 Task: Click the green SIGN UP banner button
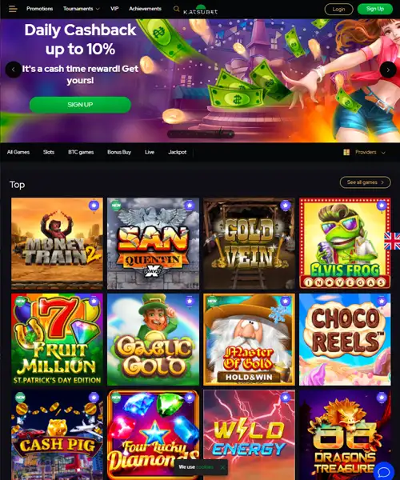(80, 105)
